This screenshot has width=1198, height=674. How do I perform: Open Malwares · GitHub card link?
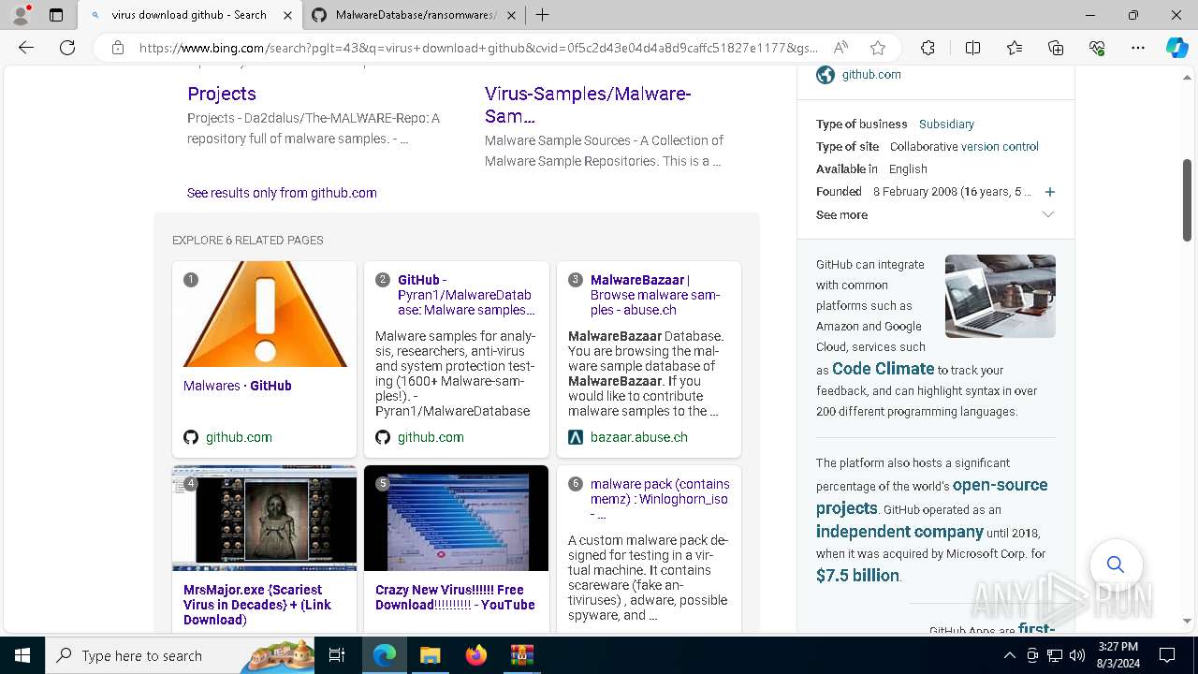click(238, 386)
